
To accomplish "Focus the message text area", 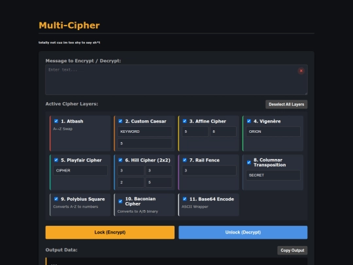I will pos(176,80).
